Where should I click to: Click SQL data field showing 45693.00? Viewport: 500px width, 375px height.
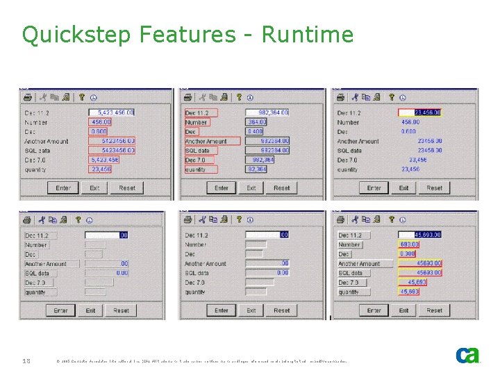tap(420, 273)
